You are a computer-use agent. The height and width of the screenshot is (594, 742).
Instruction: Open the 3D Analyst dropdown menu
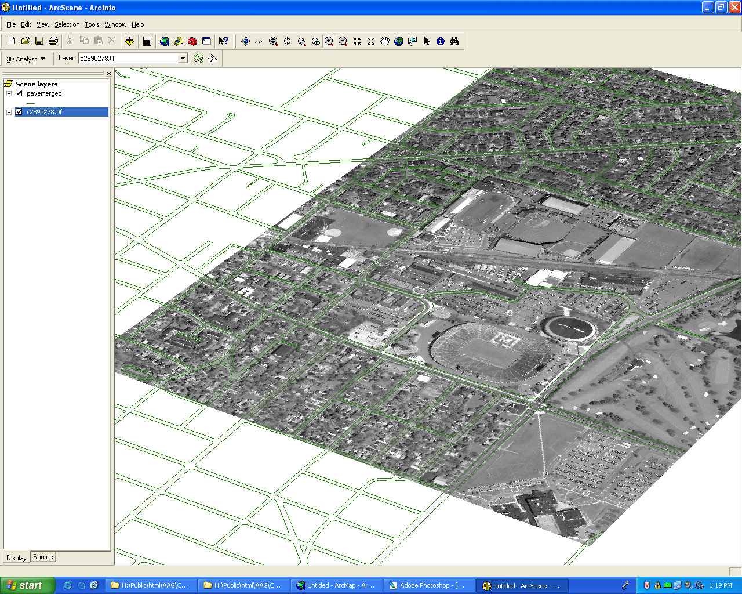(x=26, y=59)
